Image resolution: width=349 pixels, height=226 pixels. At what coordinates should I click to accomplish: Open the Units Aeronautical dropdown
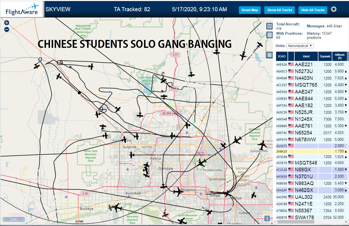(x=300, y=46)
